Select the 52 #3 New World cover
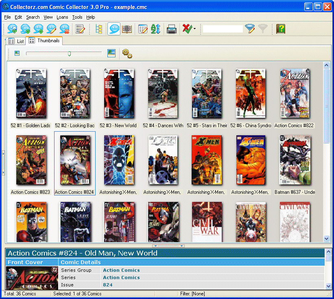 119,93
